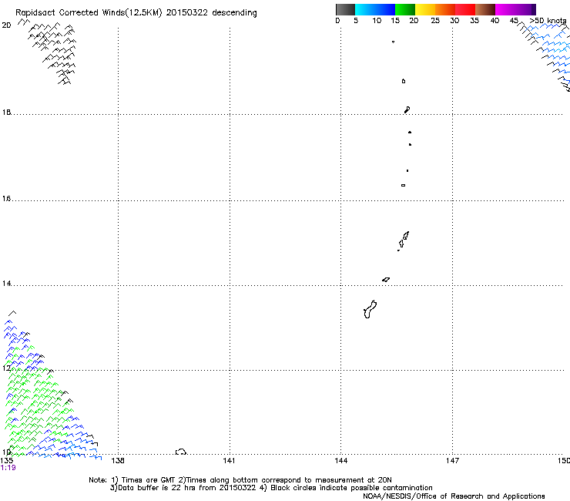Click the longitude label '135'
This screenshot has width=570, height=501.
click(x=7, y=460)
